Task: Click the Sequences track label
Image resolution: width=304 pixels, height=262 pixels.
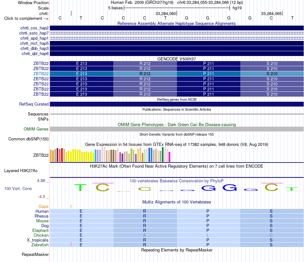Action: pos(38,114)
